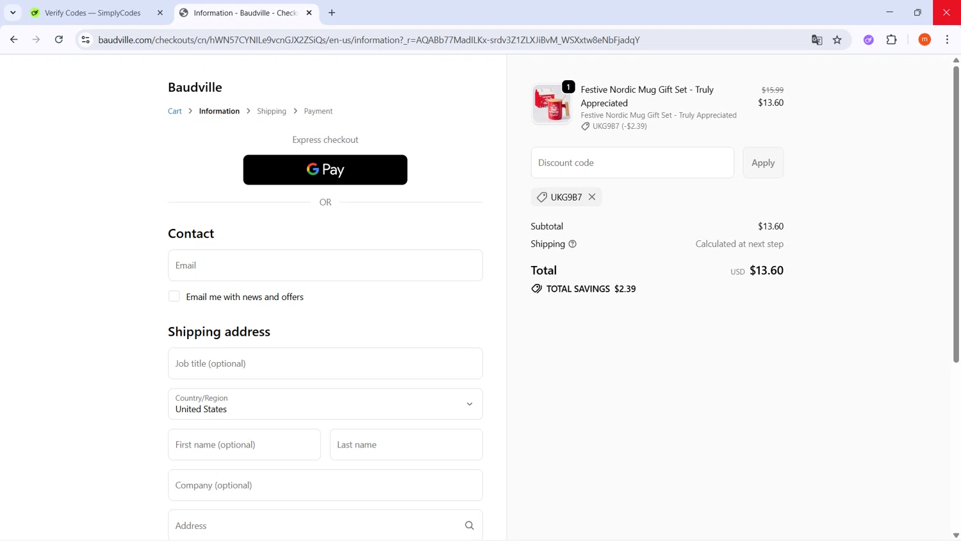
Task: Focus the Email input field
Action: coord(325,265)
